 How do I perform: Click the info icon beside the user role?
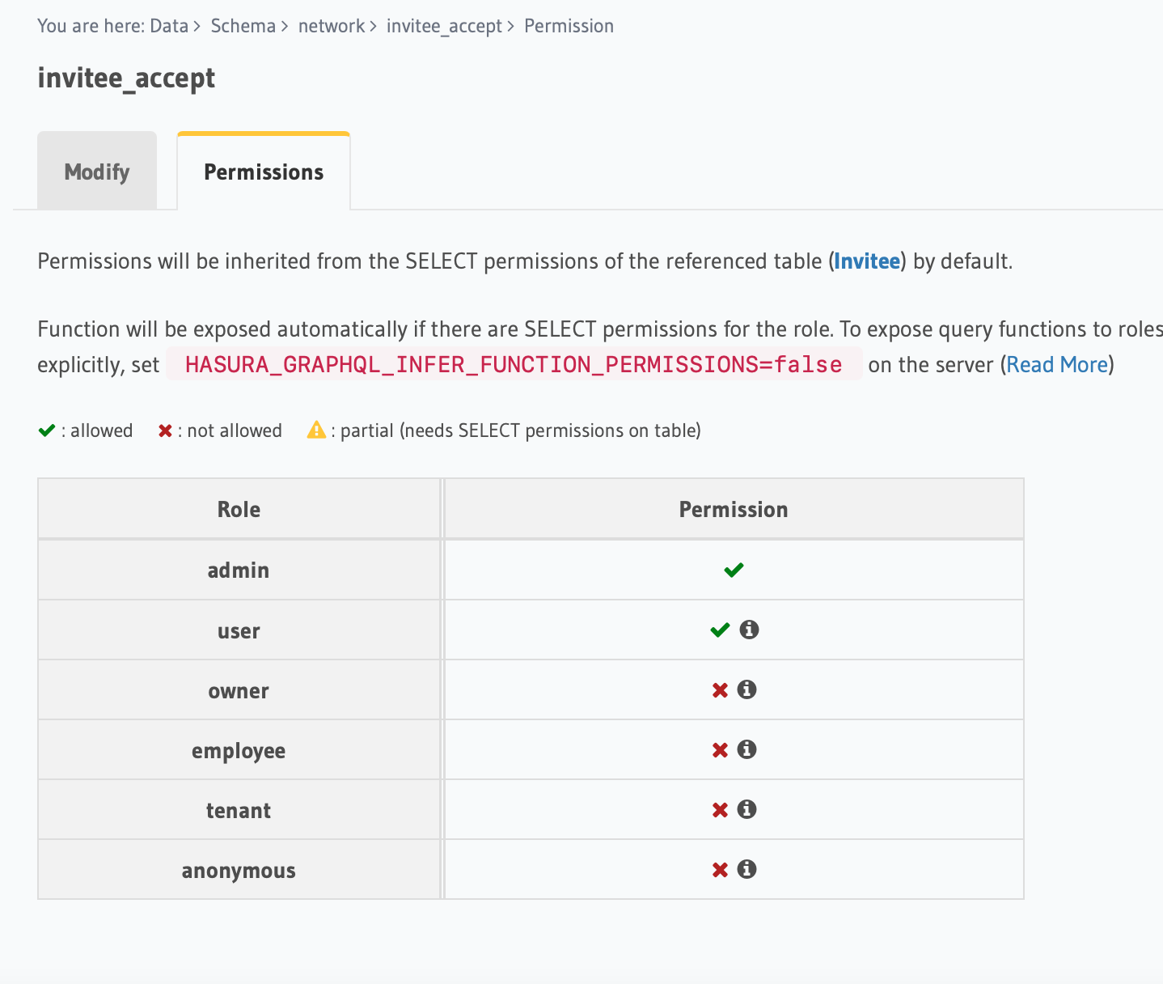tap(748, 630)
